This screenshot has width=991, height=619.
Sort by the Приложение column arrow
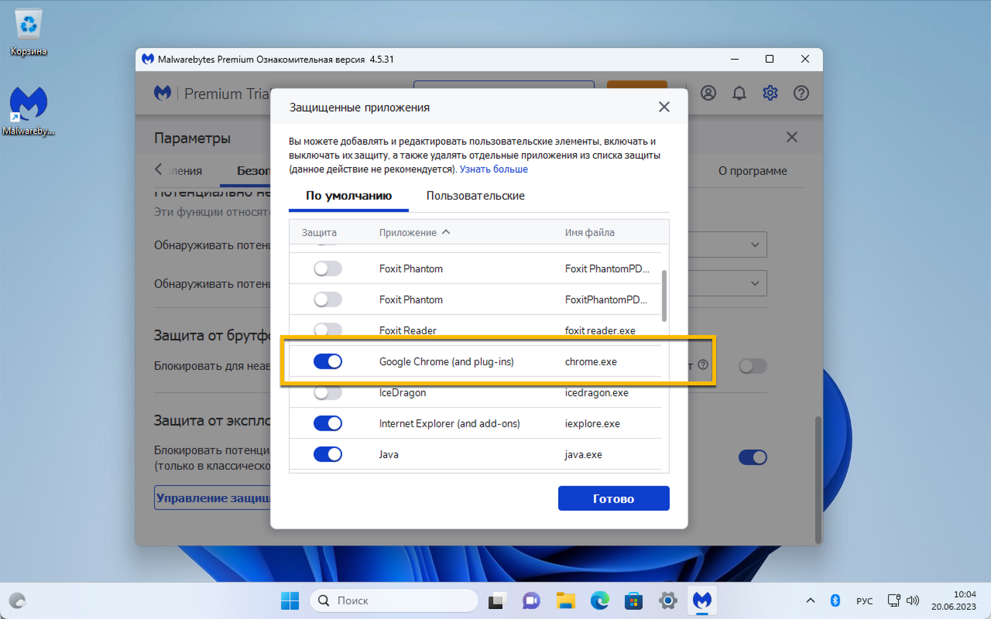point(446,232)
